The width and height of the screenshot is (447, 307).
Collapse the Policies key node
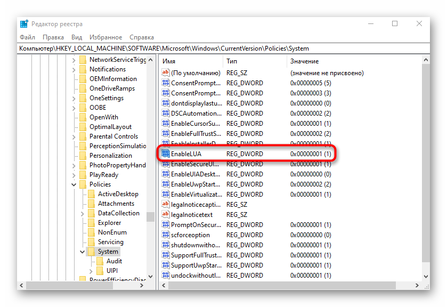tap(74, 184)
